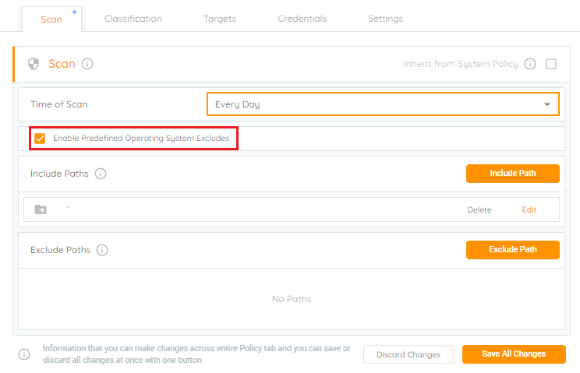Viewport: 580px width, 373px height.
Task: Click the add-folder icon in the include path row
Action: tap(41, 209)
